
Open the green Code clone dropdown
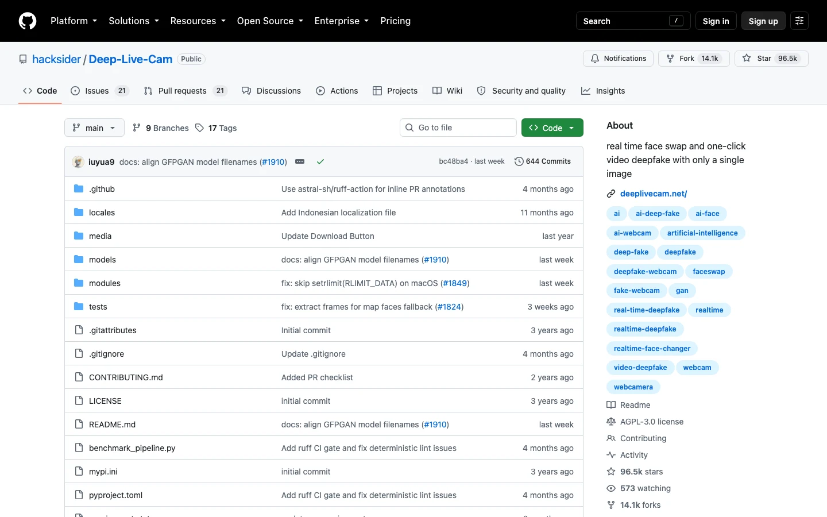(x=552, y=128)
